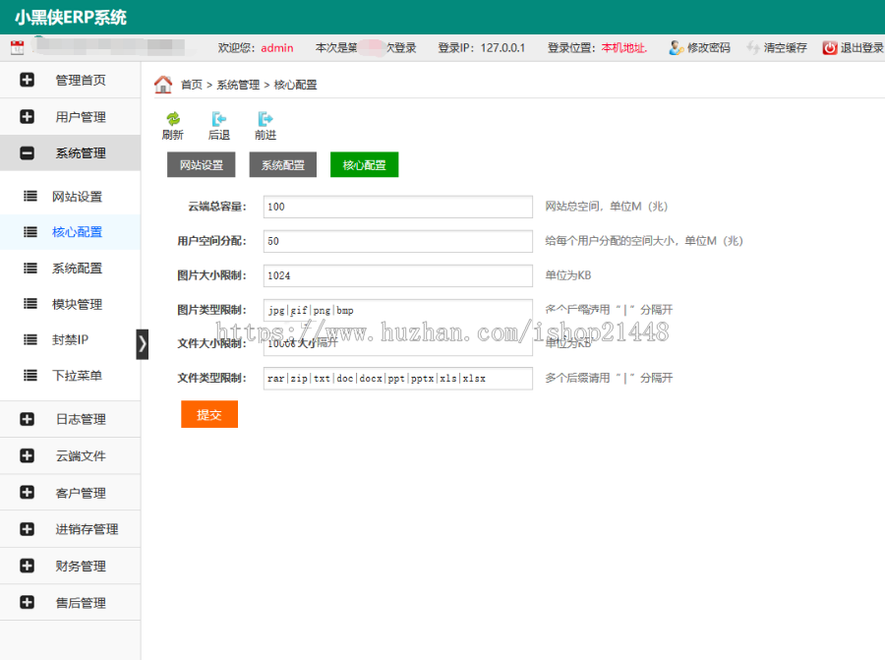Image resolution: width=885 pixels, height=660 pixels.
Task: Switch to the 网站设置 tab
Action: (x=201, y=165)
